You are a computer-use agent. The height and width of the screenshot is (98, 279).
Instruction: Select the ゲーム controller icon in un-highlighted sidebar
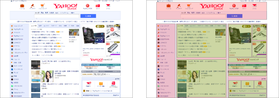click(12, 89)
